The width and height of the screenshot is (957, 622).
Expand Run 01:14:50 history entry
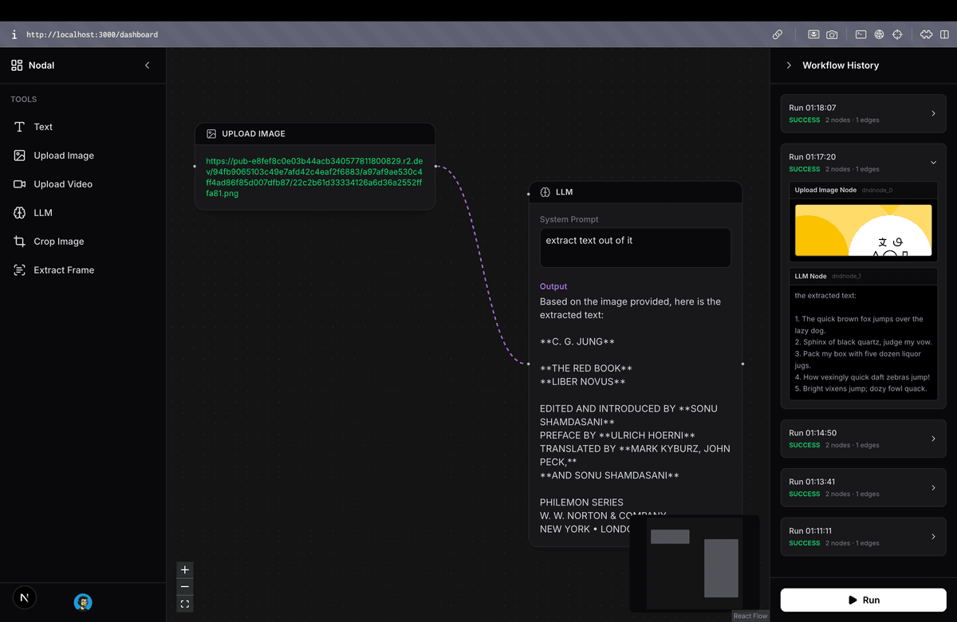point(933,439)
